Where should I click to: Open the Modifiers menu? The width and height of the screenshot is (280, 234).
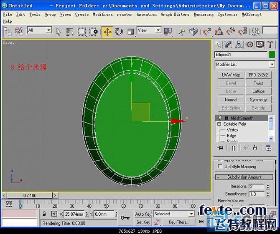102,15
